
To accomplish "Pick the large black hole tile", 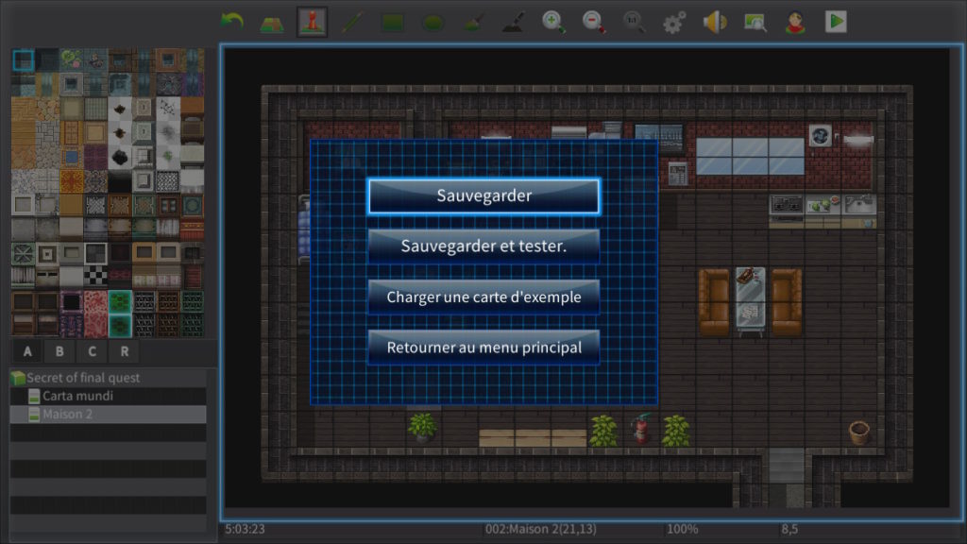I will point(120,158).
